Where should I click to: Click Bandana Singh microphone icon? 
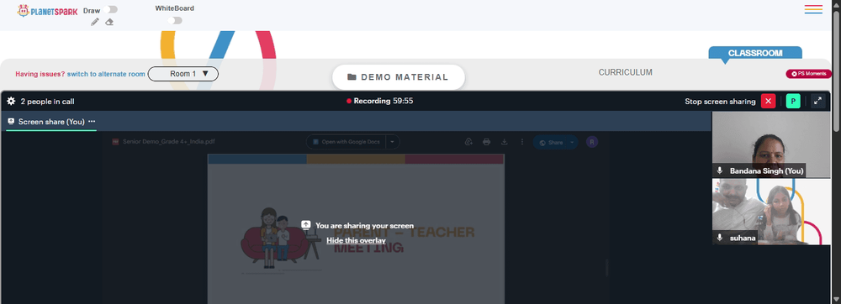[721, 170]
